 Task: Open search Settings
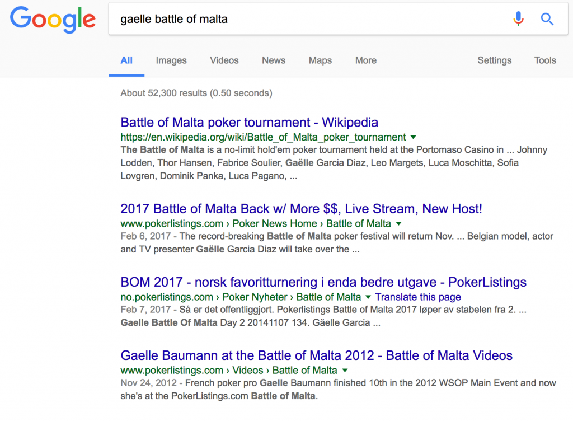pyautogui.click(x=495, y=60)
